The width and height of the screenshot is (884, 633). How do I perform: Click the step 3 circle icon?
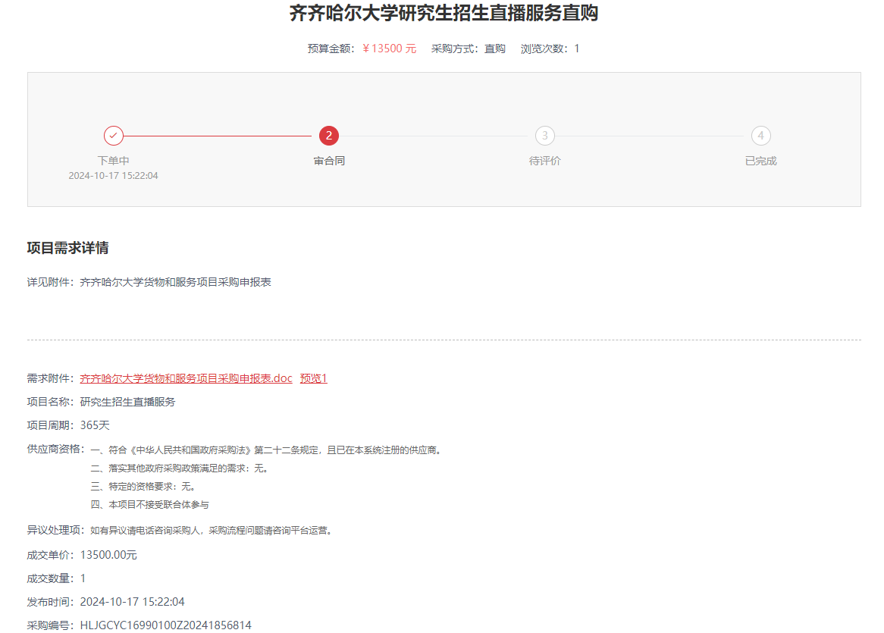pos(544,136)
